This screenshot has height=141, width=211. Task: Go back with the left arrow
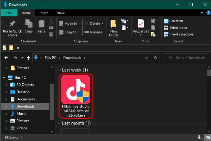[x=6, y=58]
